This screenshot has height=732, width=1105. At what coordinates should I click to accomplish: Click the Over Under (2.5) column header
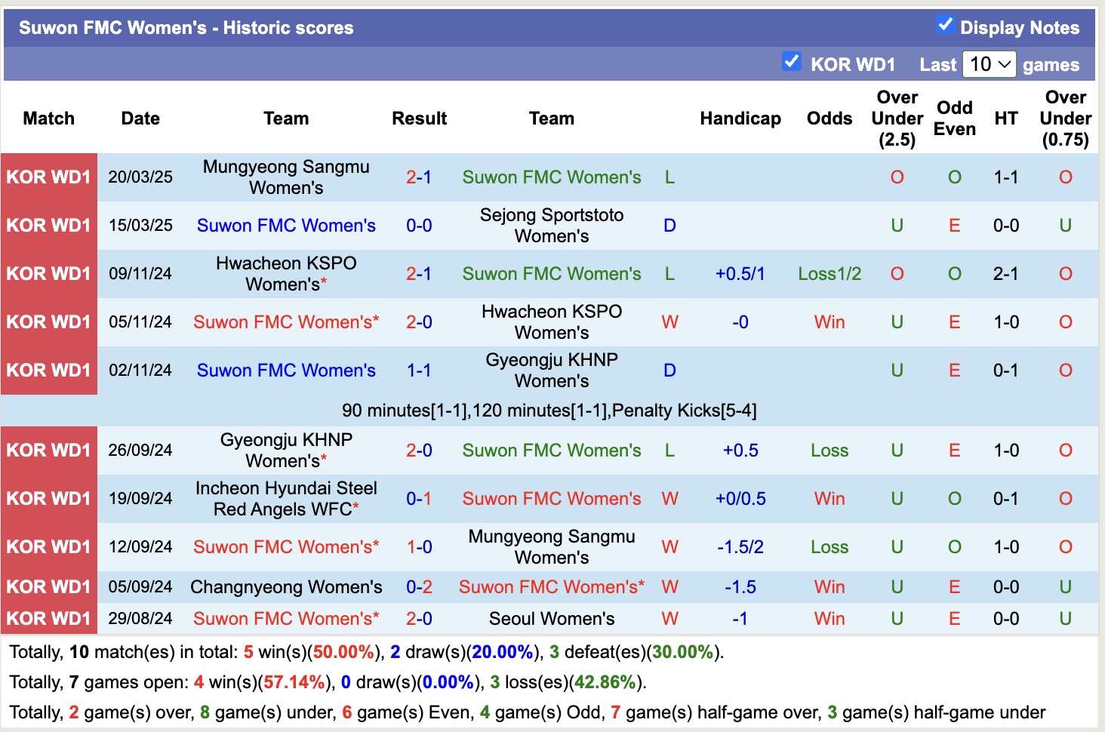(x=897, y=118)
